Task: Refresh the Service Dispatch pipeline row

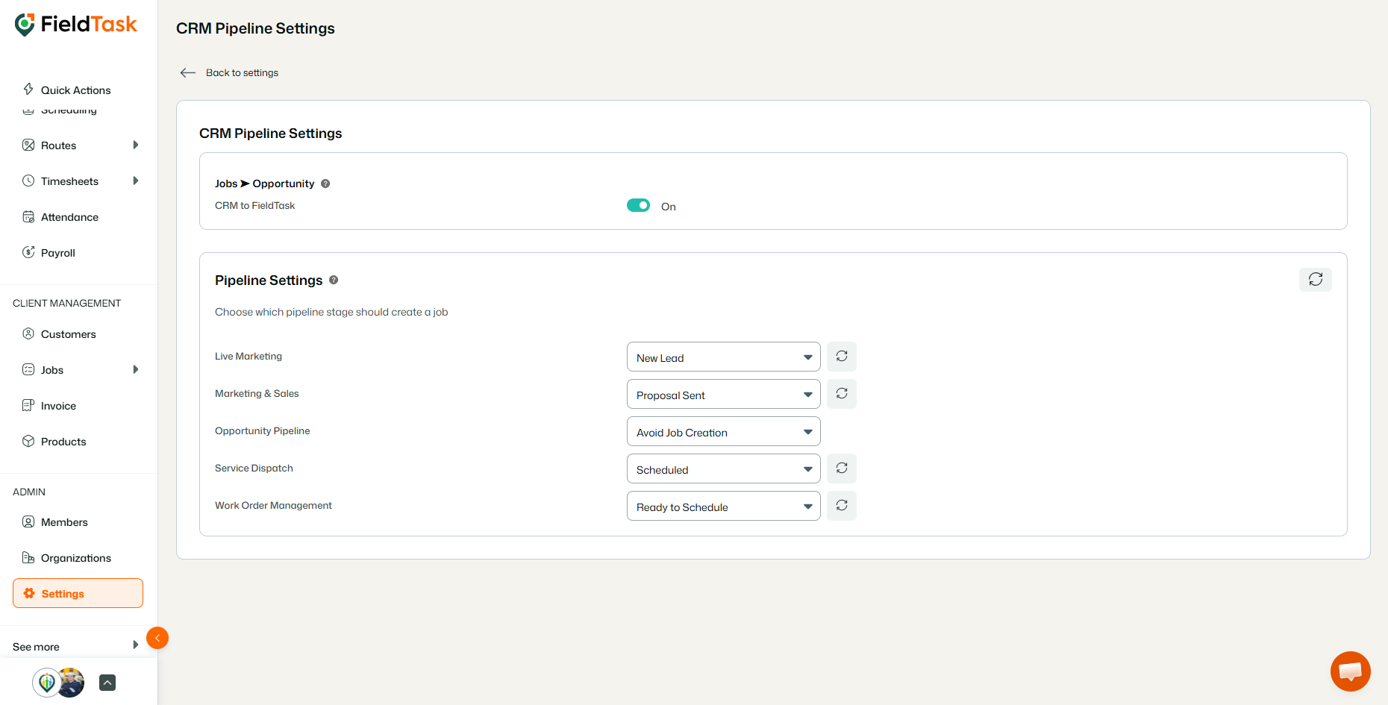Action: [x=842, y=469]
